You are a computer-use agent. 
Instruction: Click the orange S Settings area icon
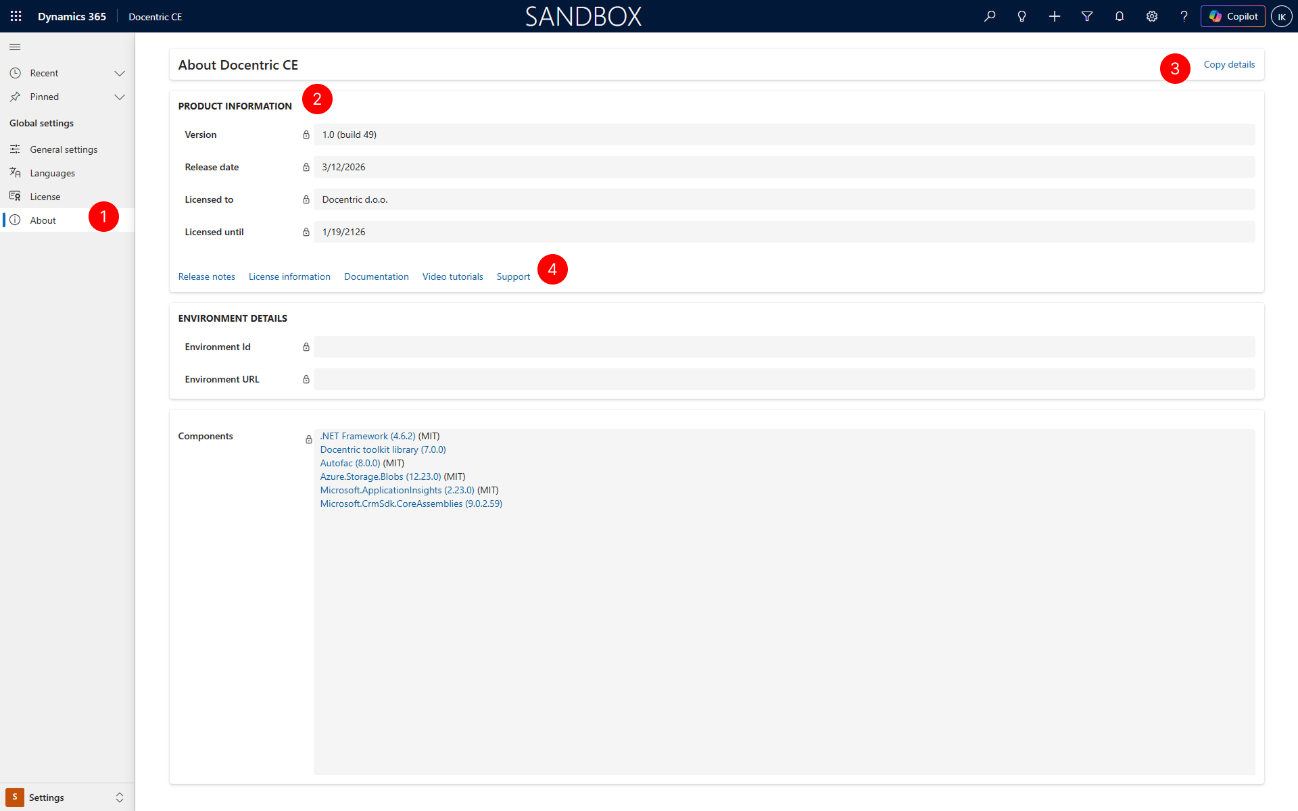point(15,797)
